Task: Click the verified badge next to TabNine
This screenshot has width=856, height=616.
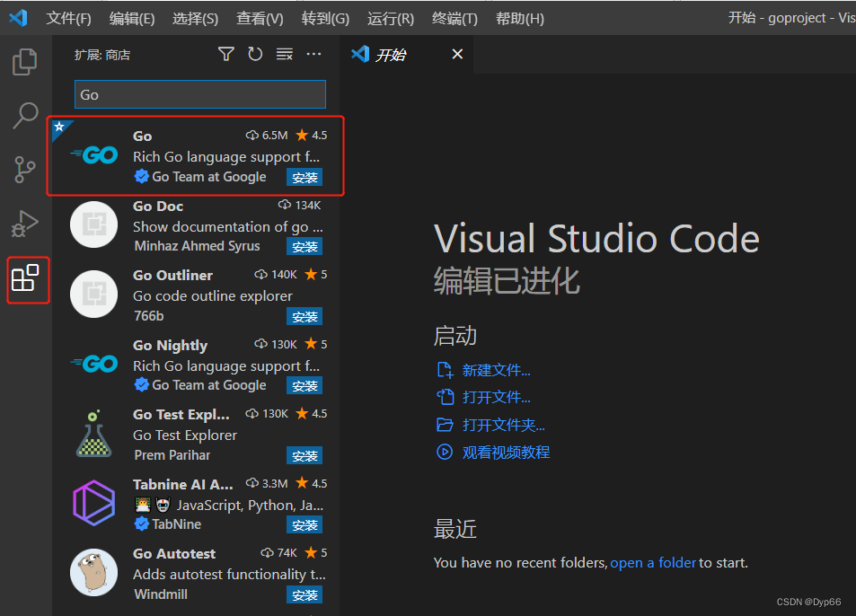Action: [141, 524]
